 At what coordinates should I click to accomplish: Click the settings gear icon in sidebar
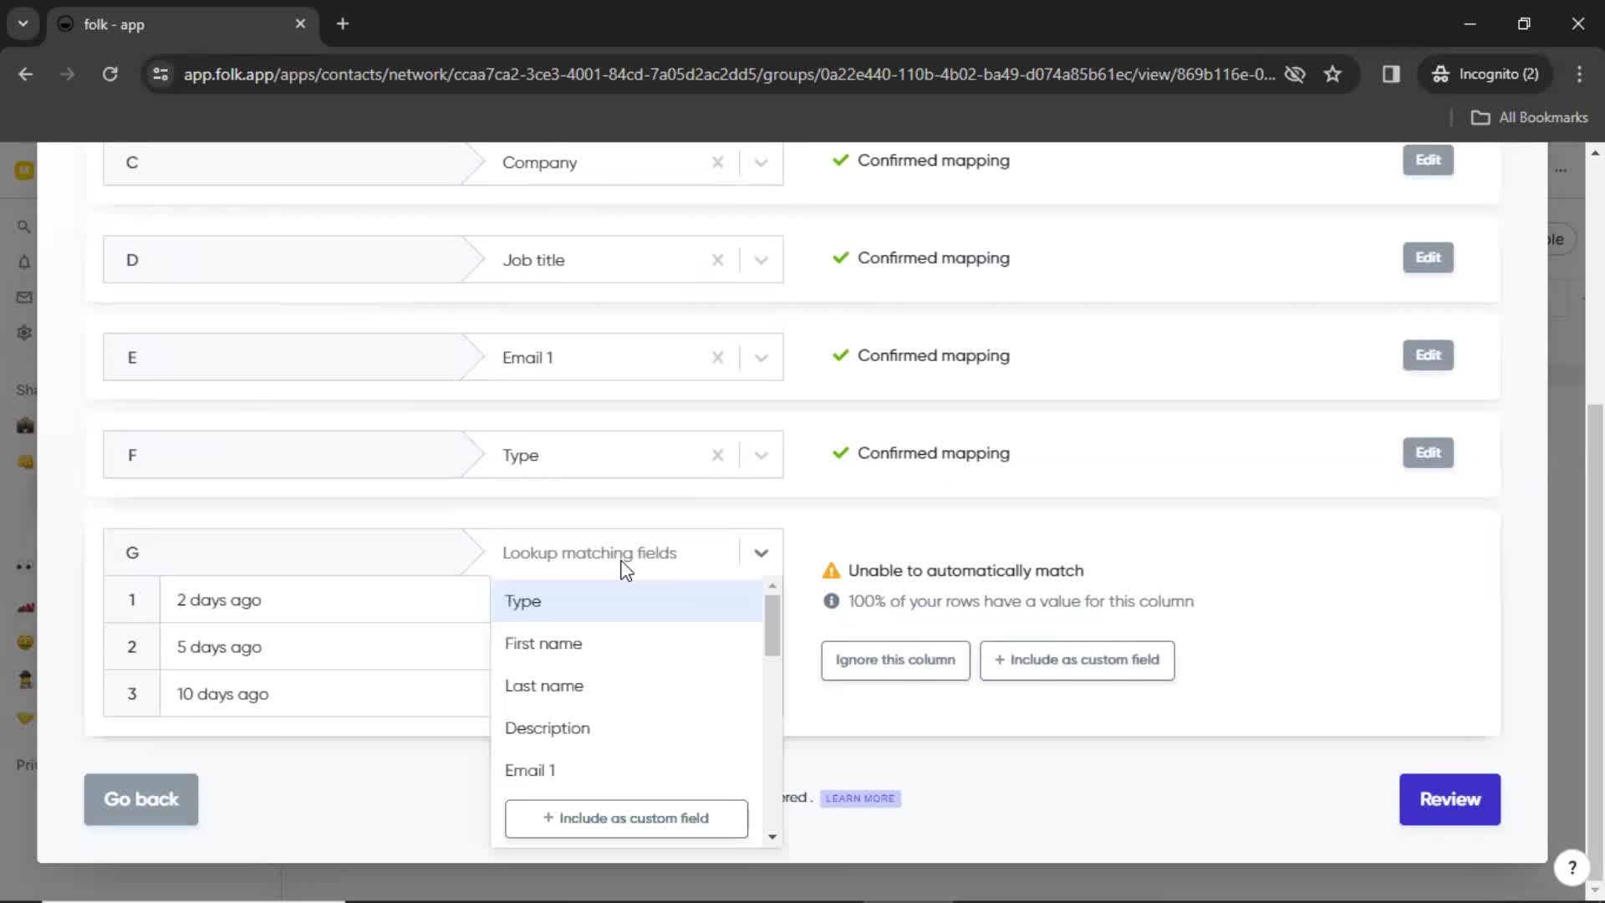(24, 332)
